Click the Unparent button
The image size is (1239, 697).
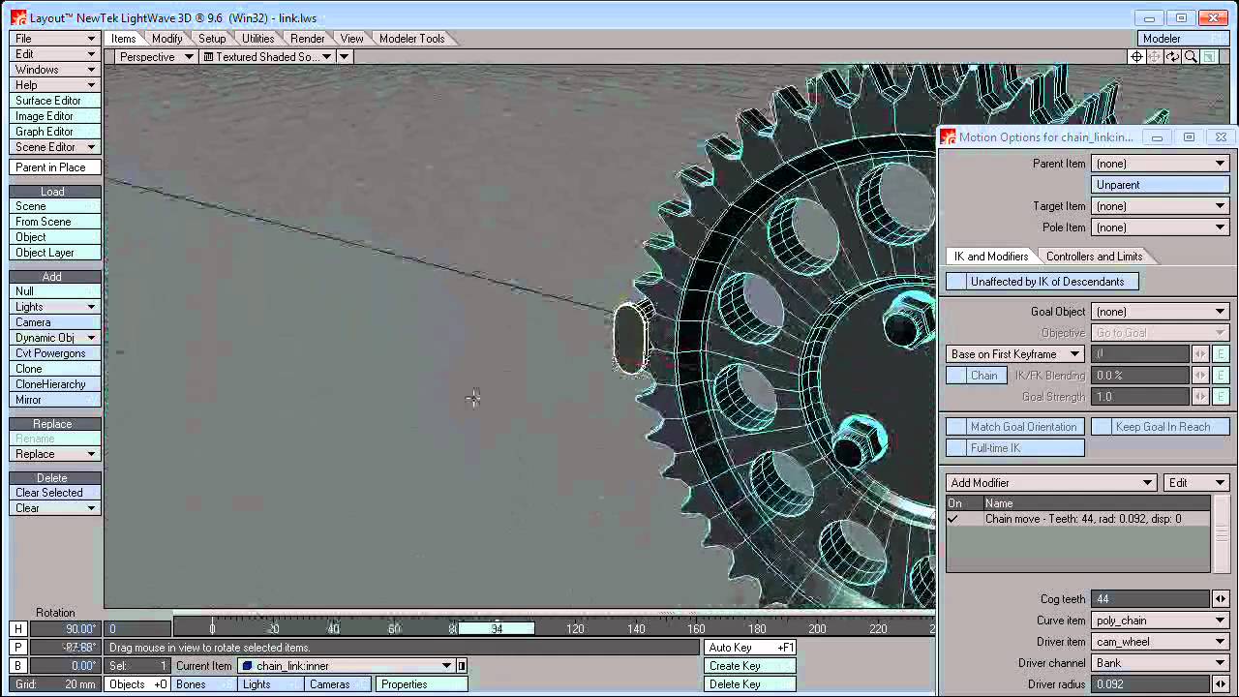1161,185
